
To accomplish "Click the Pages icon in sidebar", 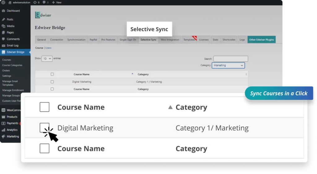I will [3, 33].
